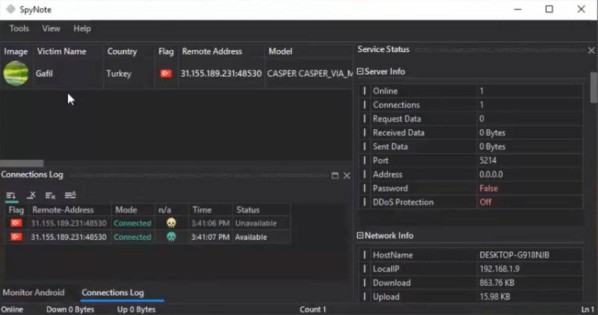This screenshot has width=598, height=315.
Task: Click the Turkey flag in the device row
Action: (x=165, y=74)
